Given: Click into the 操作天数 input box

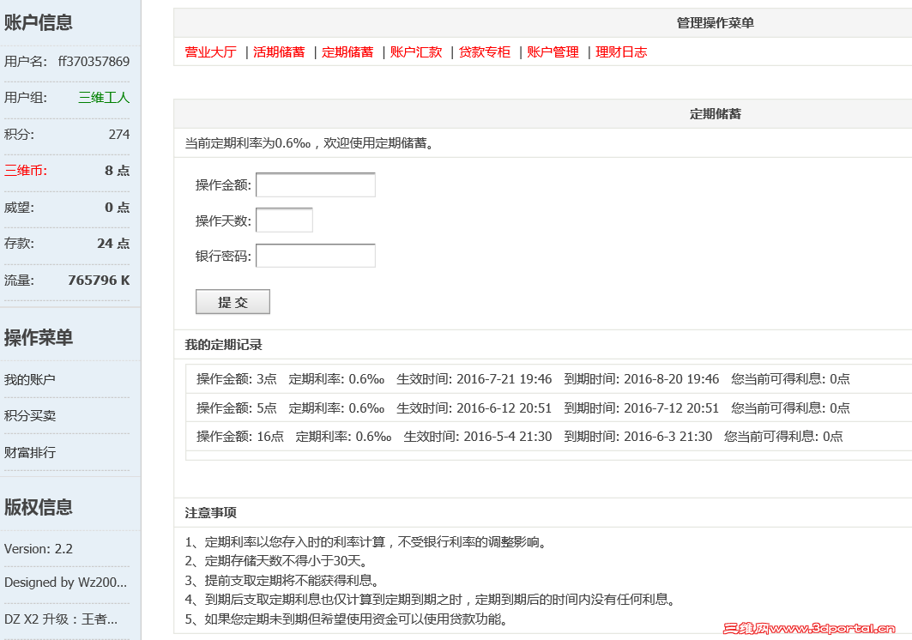Looking at the screenshot, I should (285, 220).
